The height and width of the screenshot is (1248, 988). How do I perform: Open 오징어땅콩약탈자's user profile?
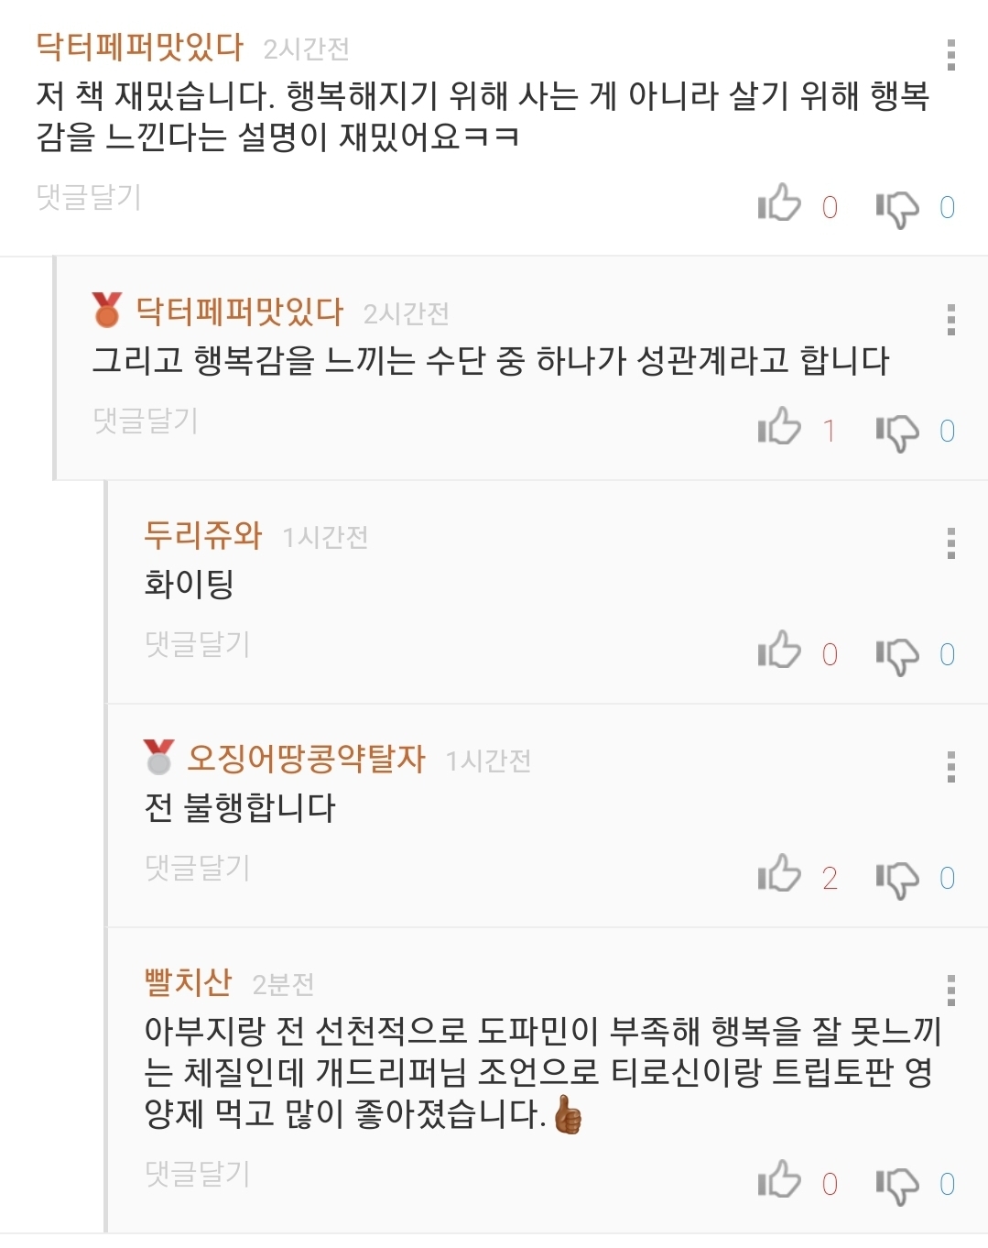(x=306, y=759)
